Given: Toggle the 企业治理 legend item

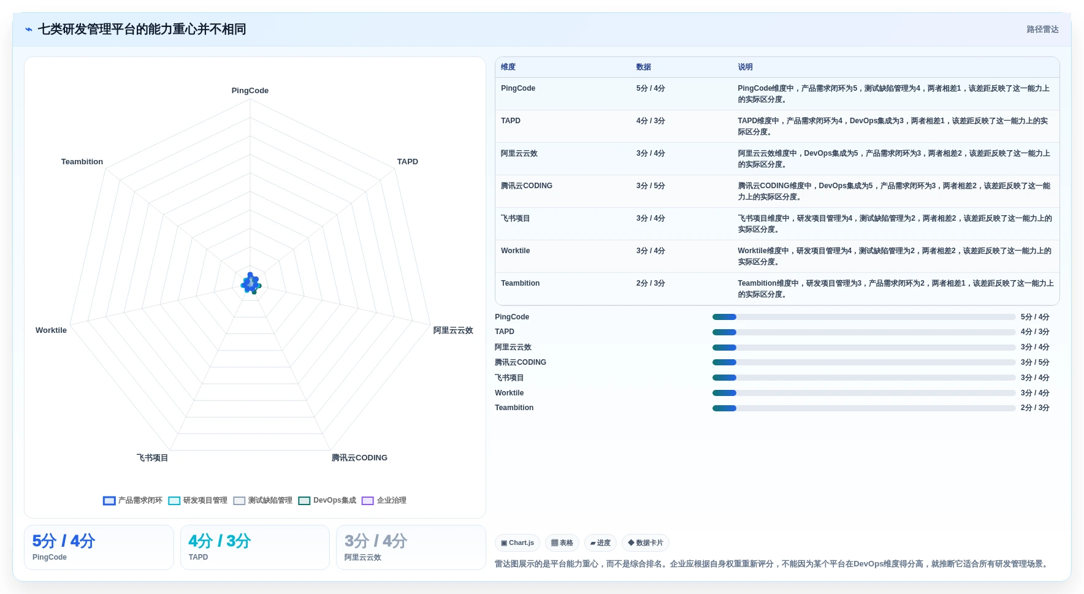Looking at the screenshot, I should 384,500.
